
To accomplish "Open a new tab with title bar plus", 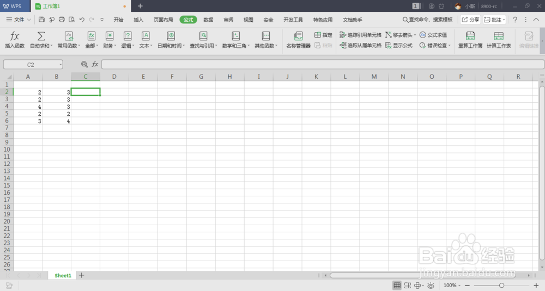I will tap(140, 6).
